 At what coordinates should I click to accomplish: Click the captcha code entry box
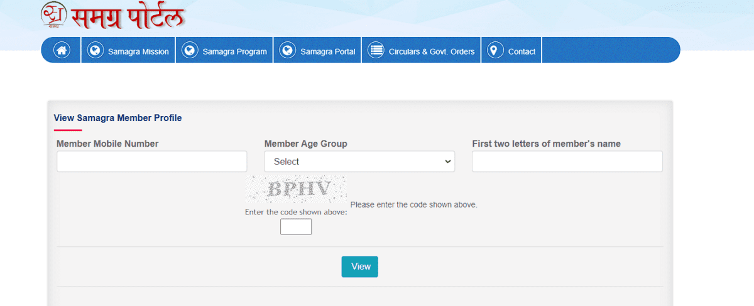[296, 226]
